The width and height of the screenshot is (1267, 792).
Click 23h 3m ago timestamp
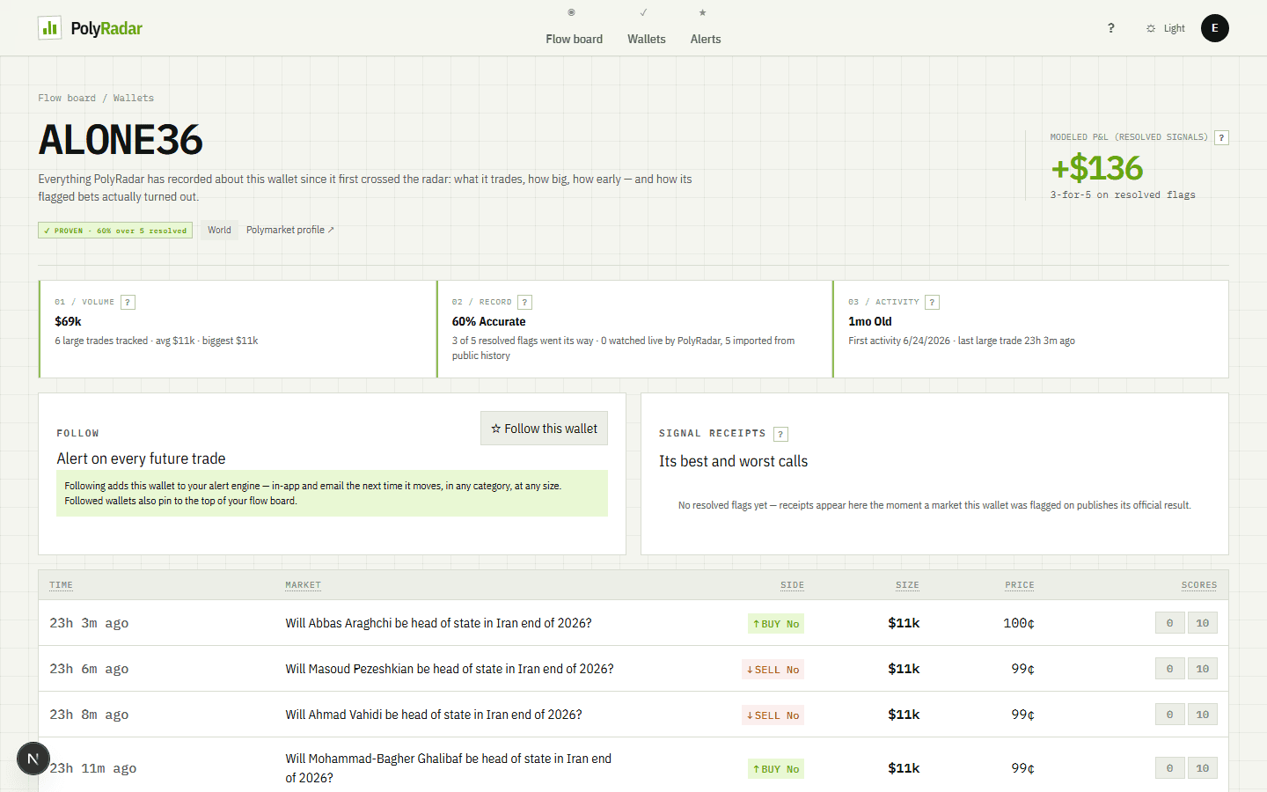(89, 623)
